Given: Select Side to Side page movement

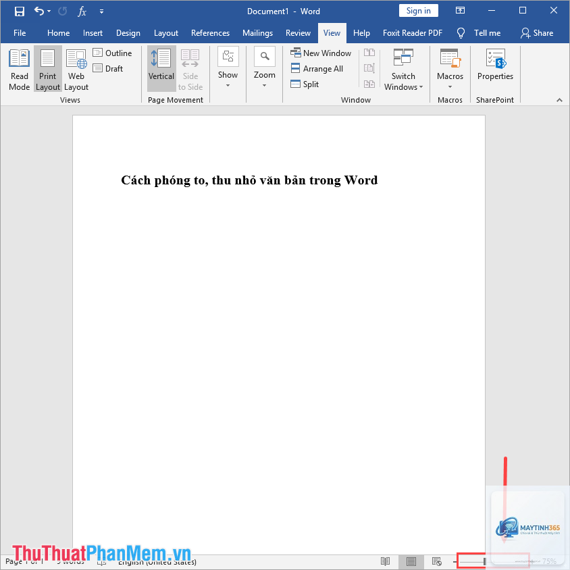Looking at the screenshot, I should click(190, 69).
